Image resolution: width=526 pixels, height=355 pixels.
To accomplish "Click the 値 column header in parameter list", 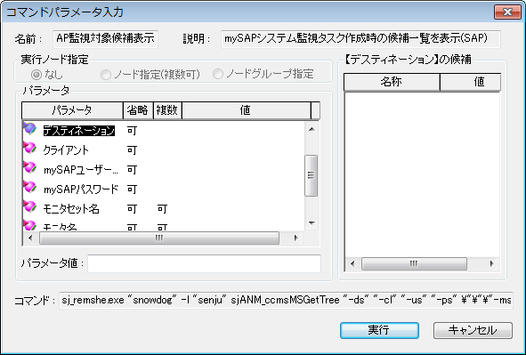I will (x=246, y=110).
